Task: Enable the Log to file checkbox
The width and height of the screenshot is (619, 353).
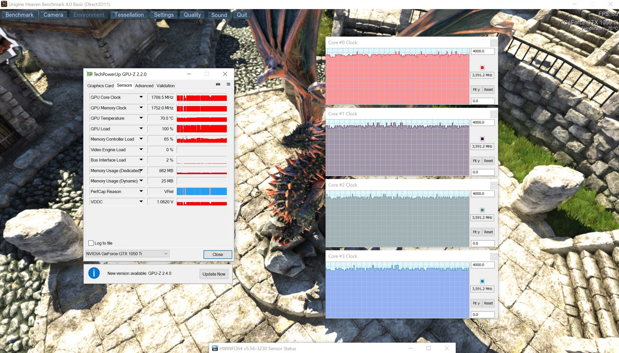Action: (x=91, y=243)
